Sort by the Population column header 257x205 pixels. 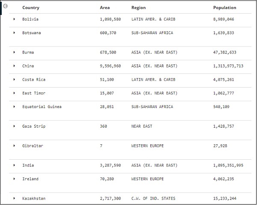coord(224,8)
